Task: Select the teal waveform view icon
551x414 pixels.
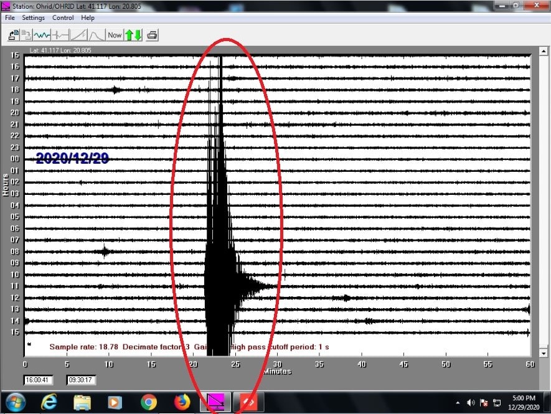Action: tap(41, 35)
